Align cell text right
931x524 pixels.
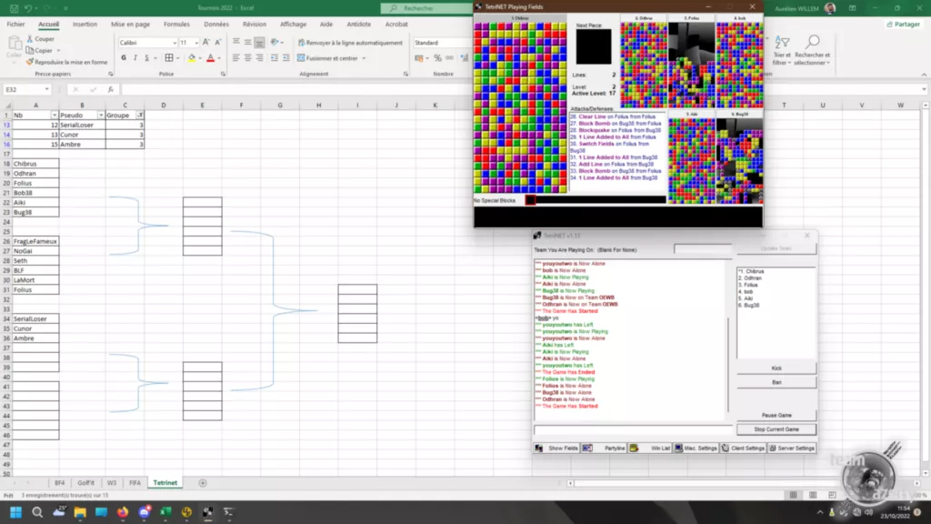259,58
